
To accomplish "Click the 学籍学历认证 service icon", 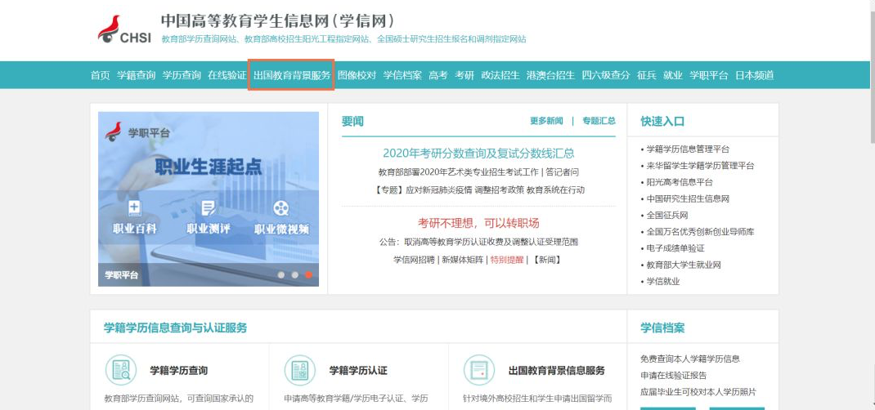I will point(299,370).
